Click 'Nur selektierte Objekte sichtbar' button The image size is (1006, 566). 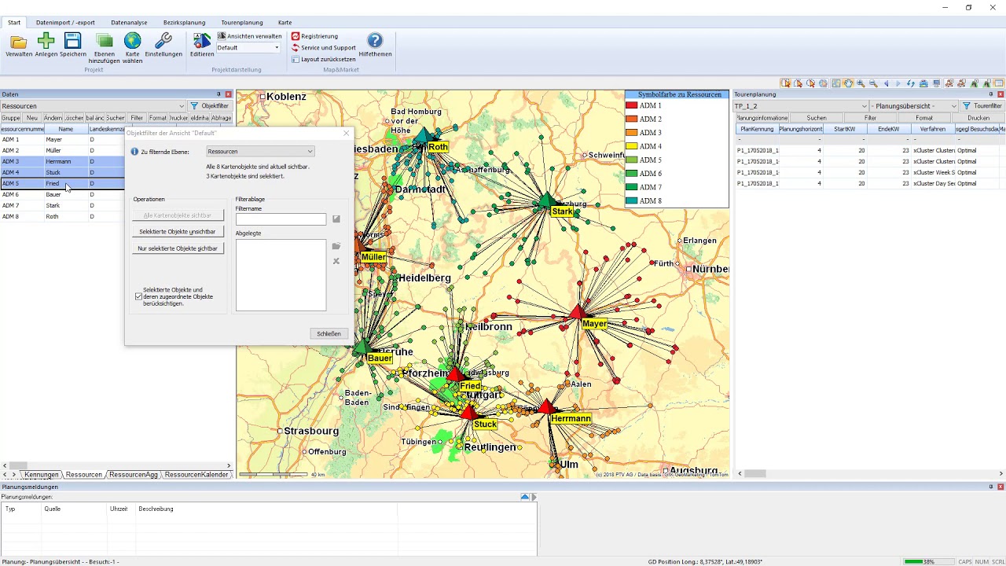(x=178, y=248)
